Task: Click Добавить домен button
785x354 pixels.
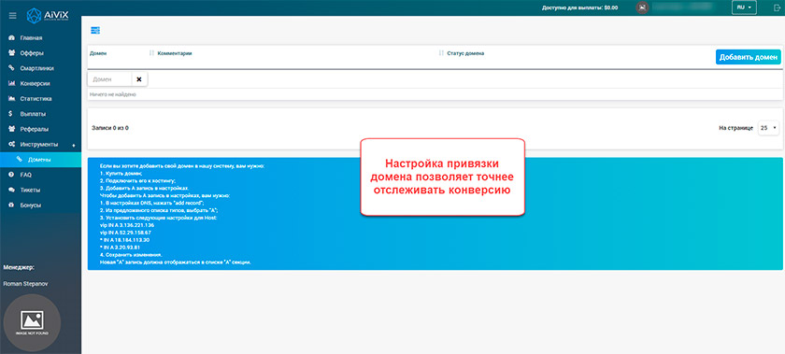Action: pyautogui.click(x=748, y=57)
